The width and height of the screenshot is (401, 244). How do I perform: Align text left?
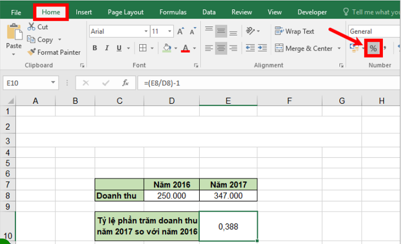point(209,48)
